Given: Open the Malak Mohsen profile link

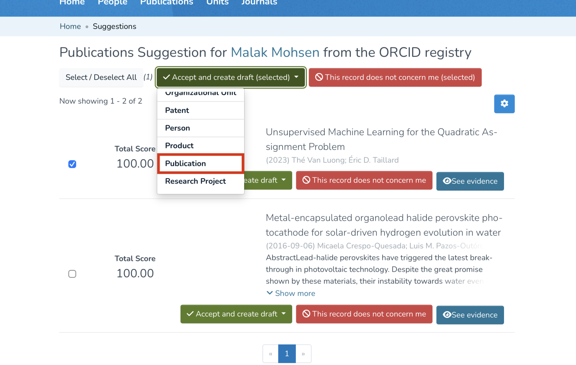Looking at the screenshot, I should pos(275,52).
